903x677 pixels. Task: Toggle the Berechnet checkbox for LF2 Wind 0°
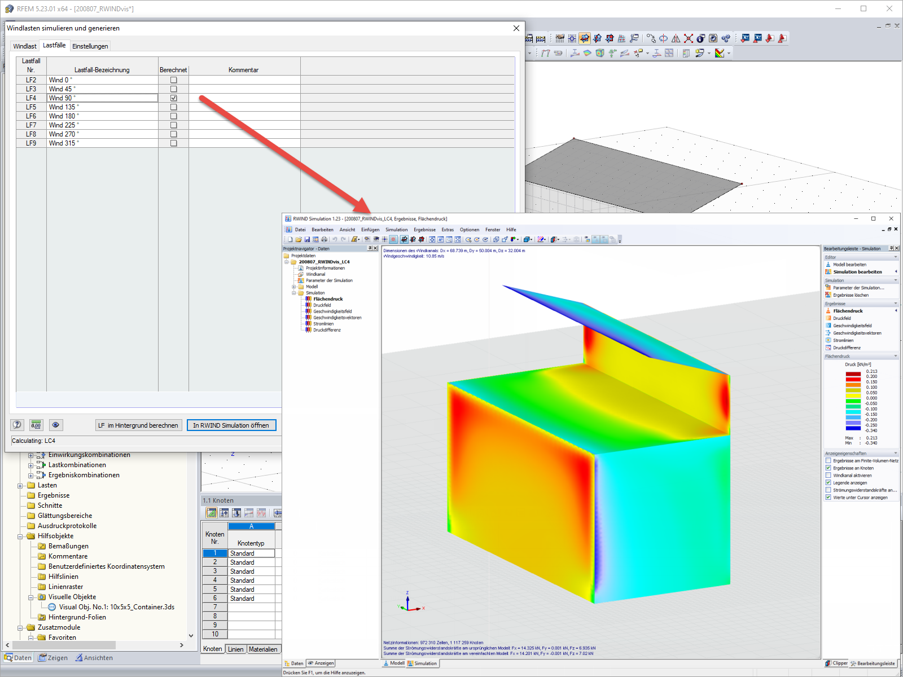174,80
